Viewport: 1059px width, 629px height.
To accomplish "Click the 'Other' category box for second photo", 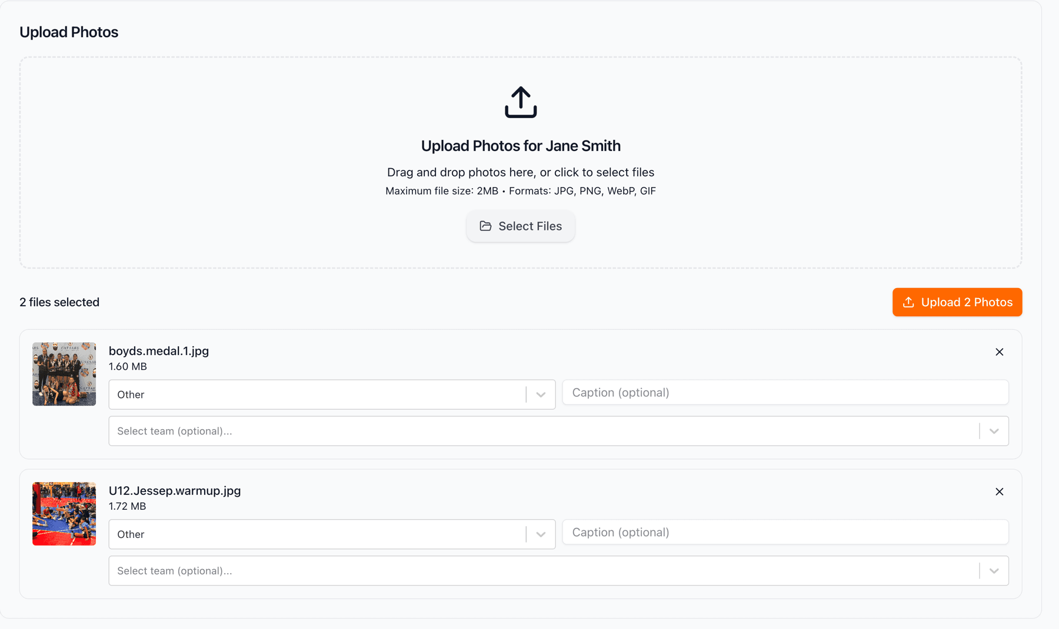I will click(x=332, y=534).
